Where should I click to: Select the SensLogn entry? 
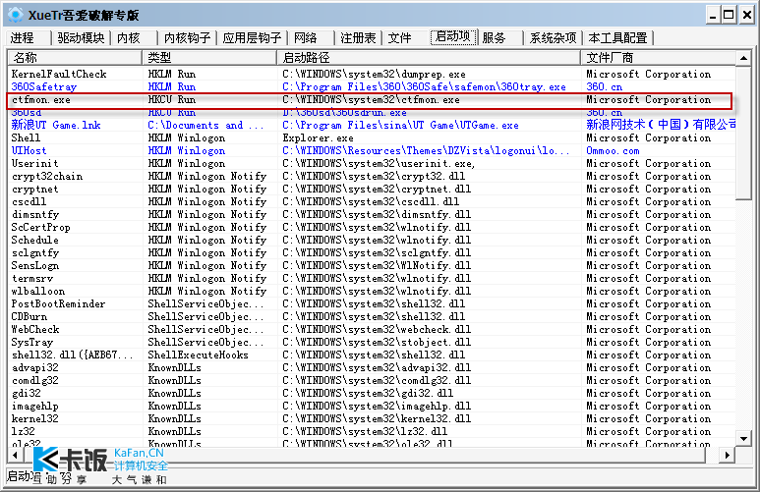click(372, 265)
